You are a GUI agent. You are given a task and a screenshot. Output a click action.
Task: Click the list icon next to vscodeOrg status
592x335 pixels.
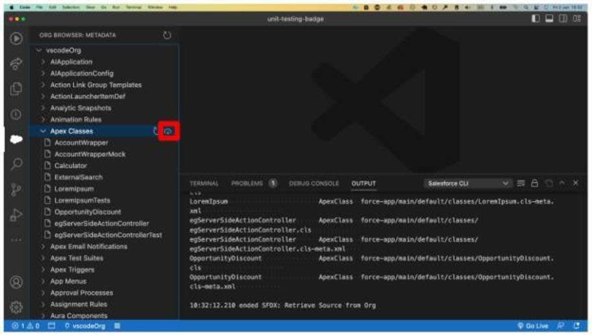[117, 326]
